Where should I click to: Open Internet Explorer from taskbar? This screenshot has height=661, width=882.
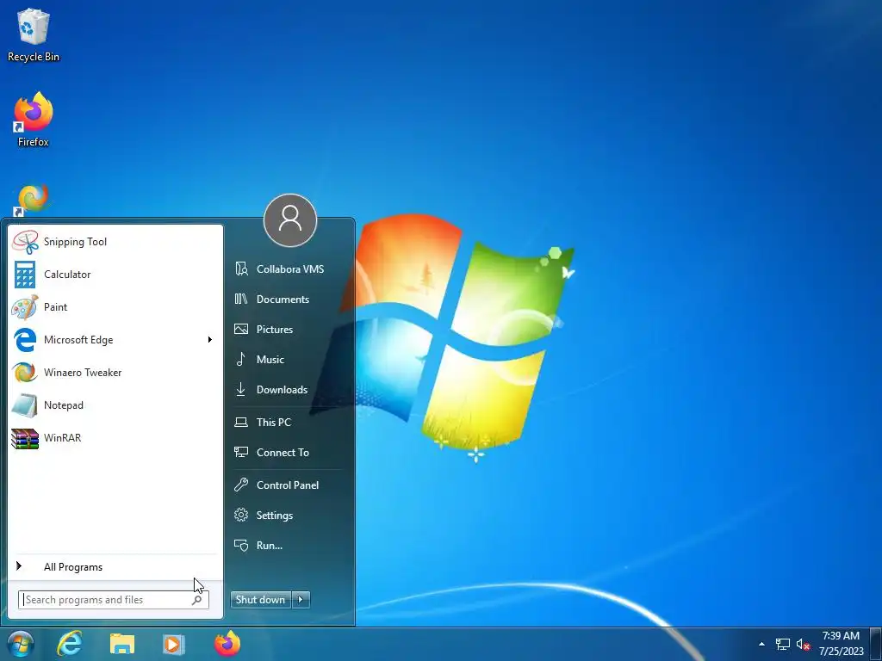point(70,644)
